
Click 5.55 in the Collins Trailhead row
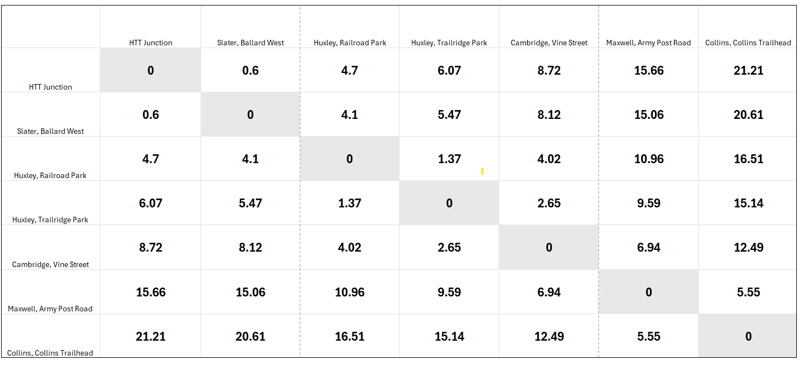(x=648, y=336)
